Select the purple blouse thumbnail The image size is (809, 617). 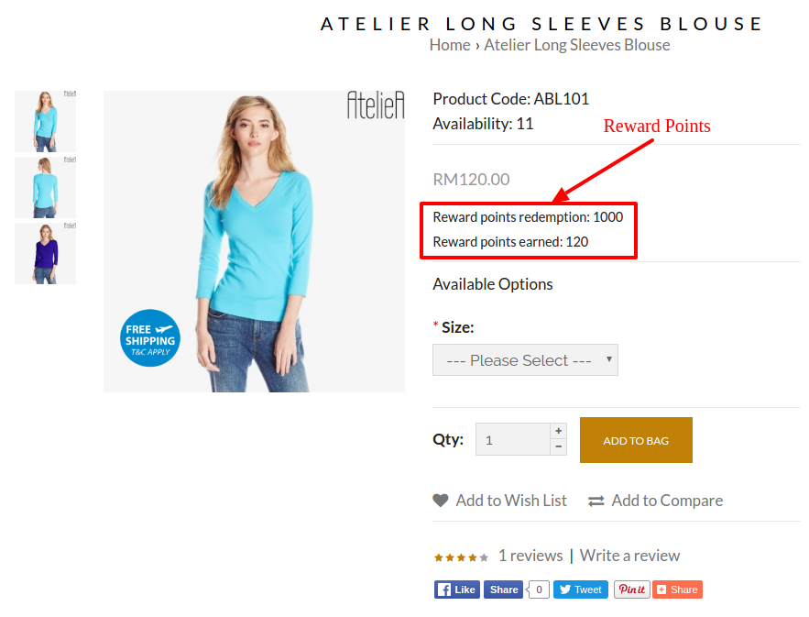tap(46, 254)
